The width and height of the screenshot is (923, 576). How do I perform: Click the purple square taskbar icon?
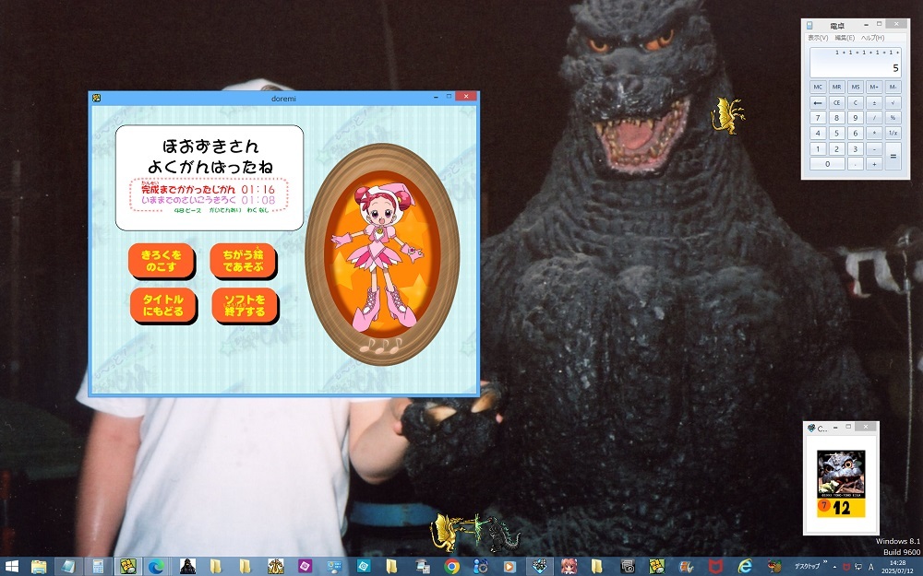coord(305,567)
